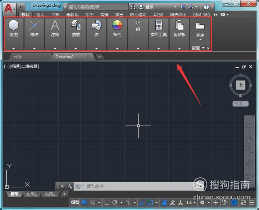259x210 pixels.
Task: Toggle grid display in status bar
Action: (x=84, y=202)
